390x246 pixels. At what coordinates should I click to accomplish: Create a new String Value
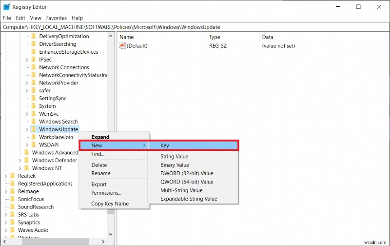tap(193, 156)
